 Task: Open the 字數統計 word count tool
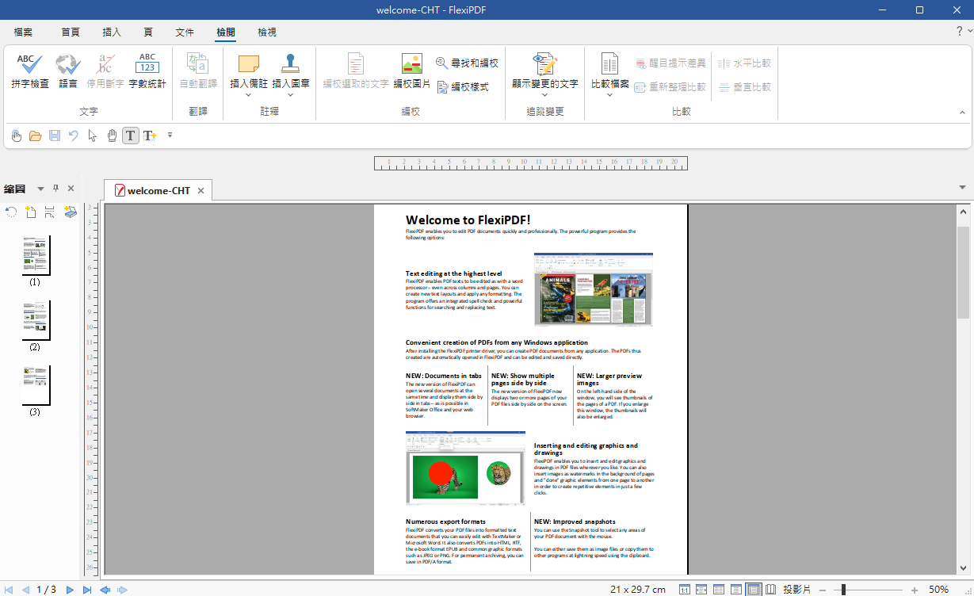click(x=147, y=71)
